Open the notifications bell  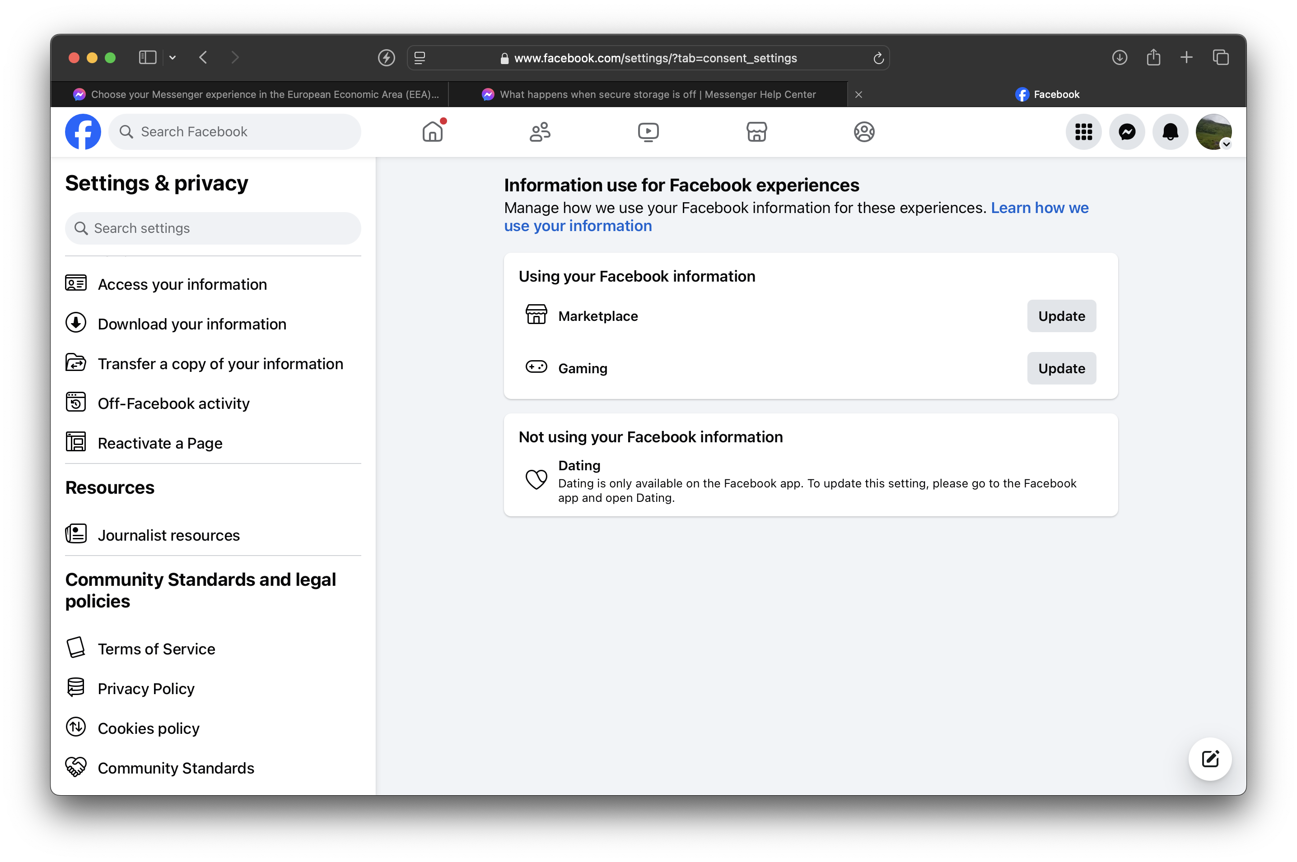[1171, 132]
